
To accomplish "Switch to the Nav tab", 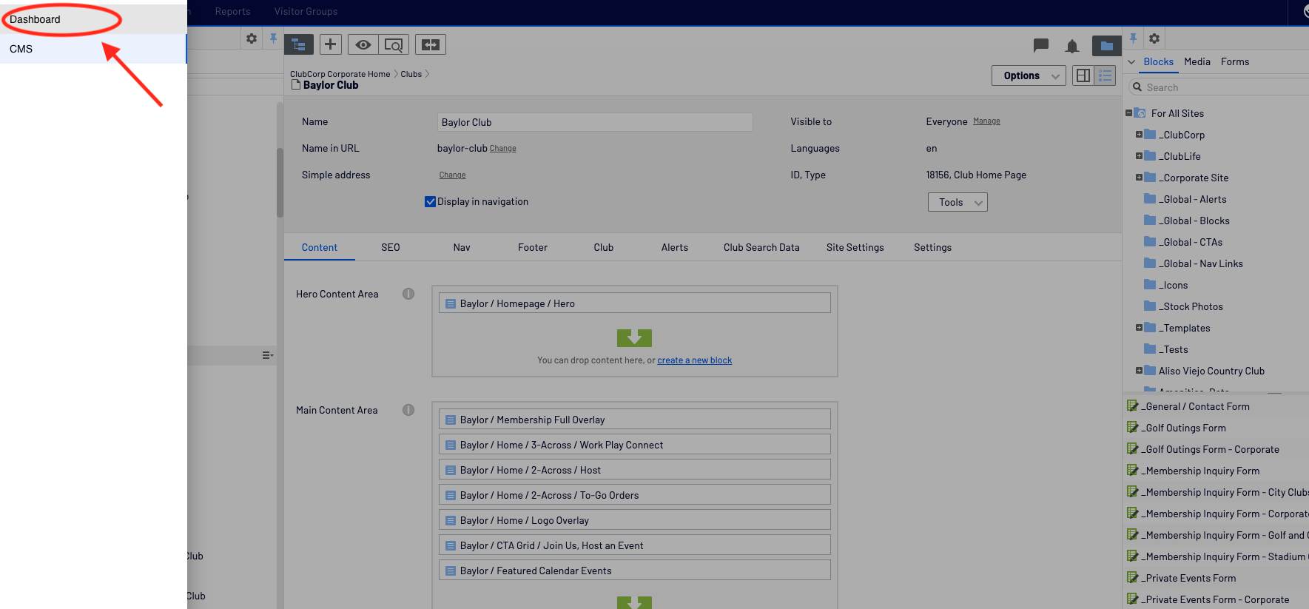I will [462, 247].
